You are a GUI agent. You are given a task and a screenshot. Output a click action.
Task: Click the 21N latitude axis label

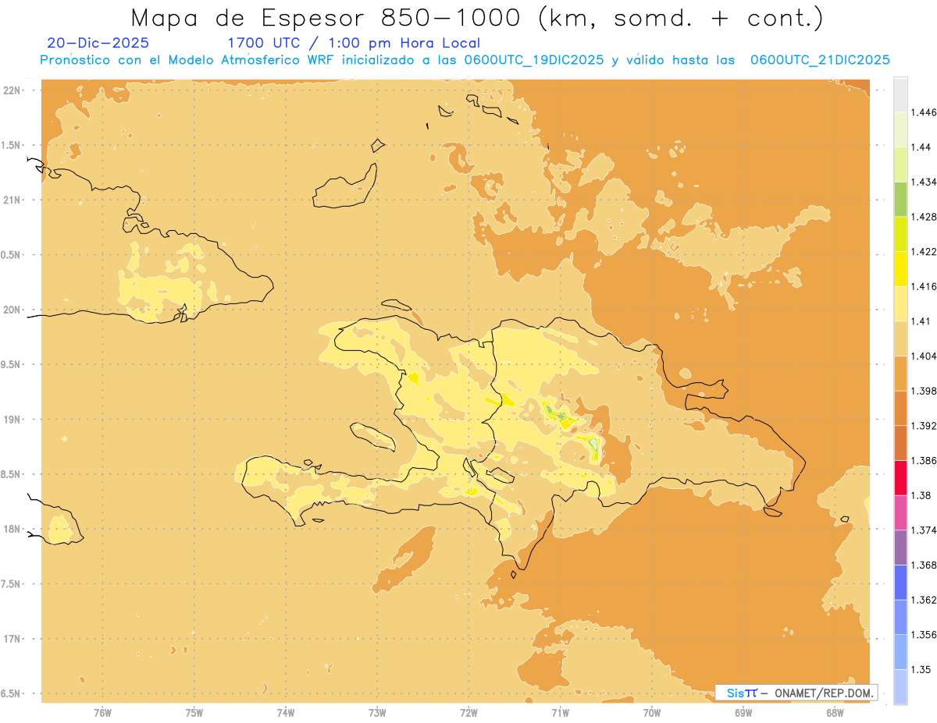tap(12, 200)
